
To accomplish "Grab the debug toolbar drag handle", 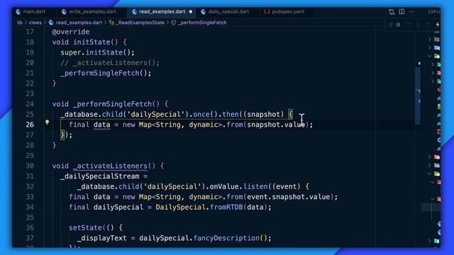I will [391, 25].
